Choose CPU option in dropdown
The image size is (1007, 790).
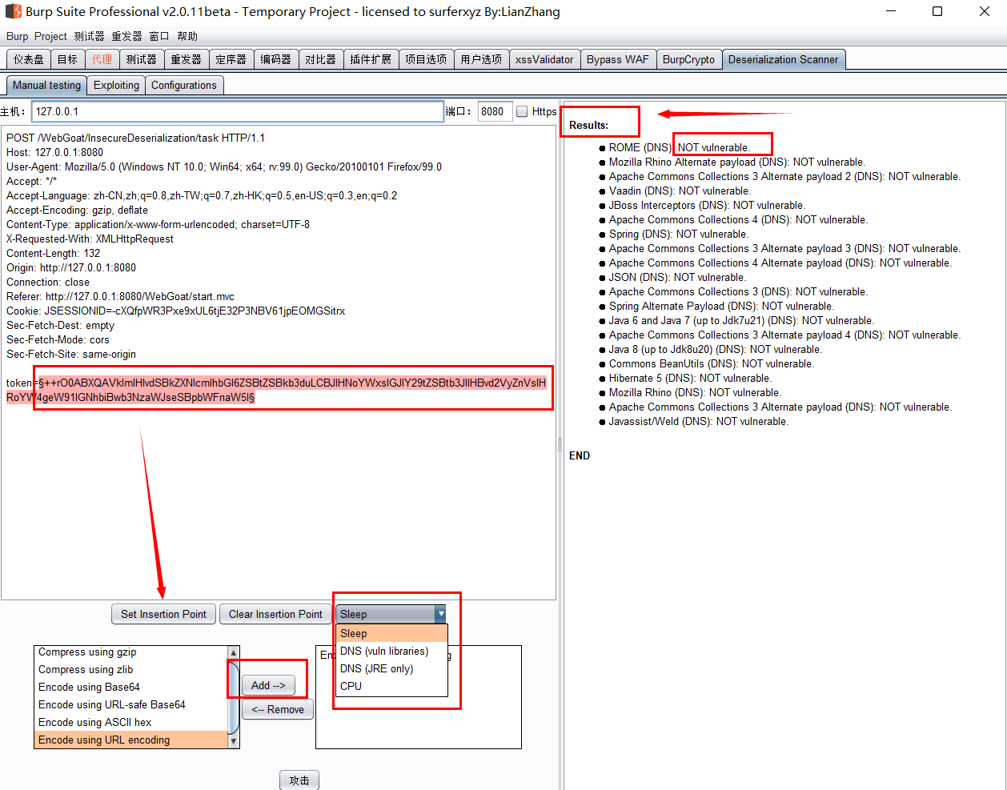tap(391, 686)
